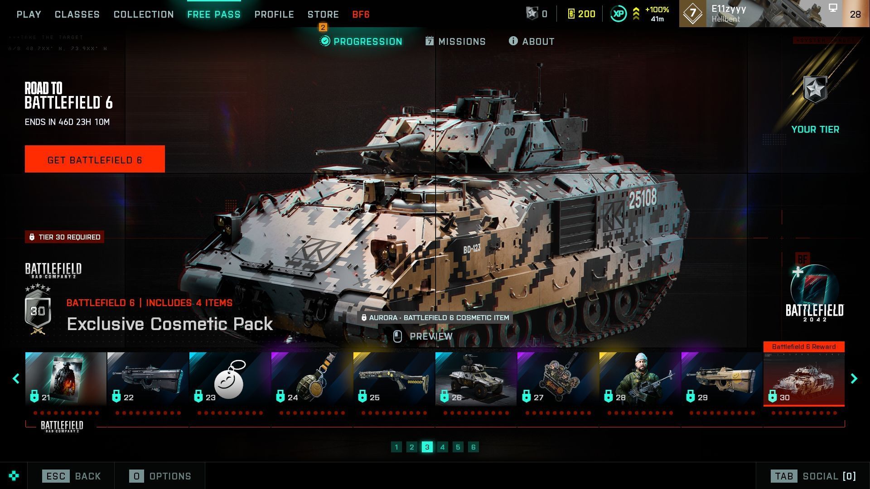Click the Battlefield 2042 emblem icon
Viewport: 870px width, 489px height.
(814, 288)
